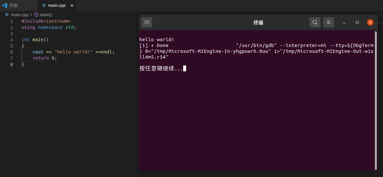
Task: Close the terminal window
Action: click(370, 23)
